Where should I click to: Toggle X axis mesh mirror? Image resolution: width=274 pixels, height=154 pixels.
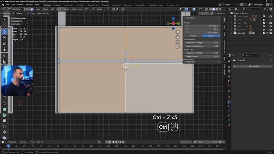pyautogui.click(x=203, y=13)
